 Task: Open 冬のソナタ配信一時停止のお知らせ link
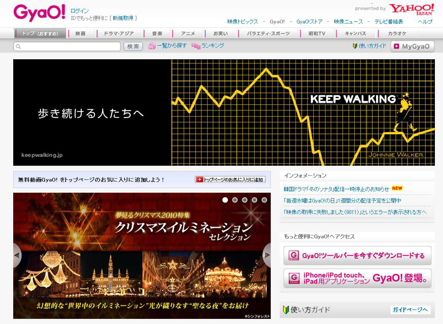pyautogui.click(x=336, y=189)
